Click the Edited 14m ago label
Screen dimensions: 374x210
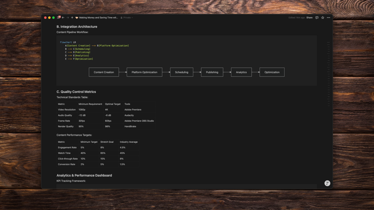click(297, 17)
